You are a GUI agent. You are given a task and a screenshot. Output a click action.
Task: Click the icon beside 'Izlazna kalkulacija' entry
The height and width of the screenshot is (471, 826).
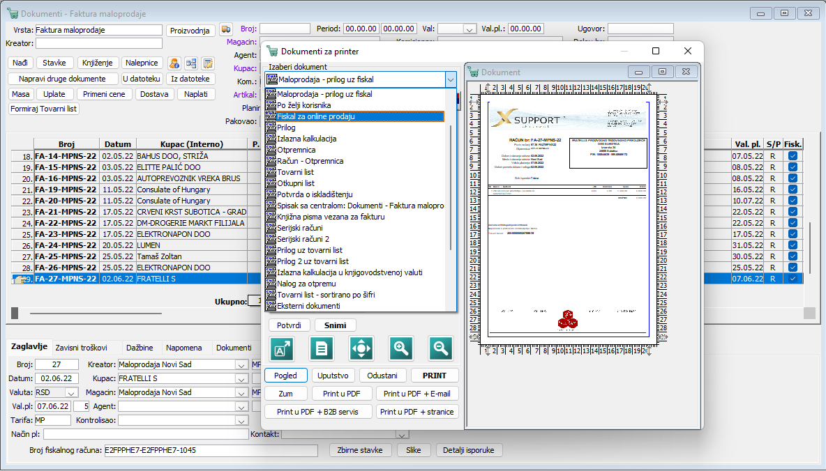[271, 139]
